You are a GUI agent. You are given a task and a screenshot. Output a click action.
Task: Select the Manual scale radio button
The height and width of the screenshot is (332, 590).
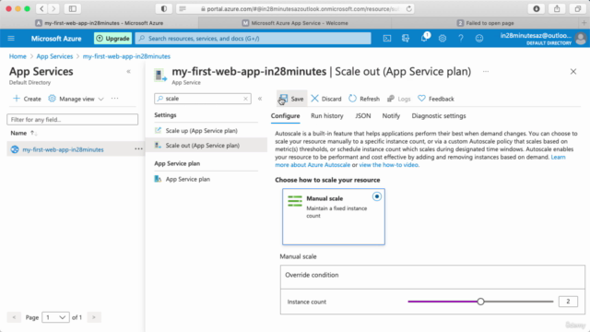[x=377, y=196]
